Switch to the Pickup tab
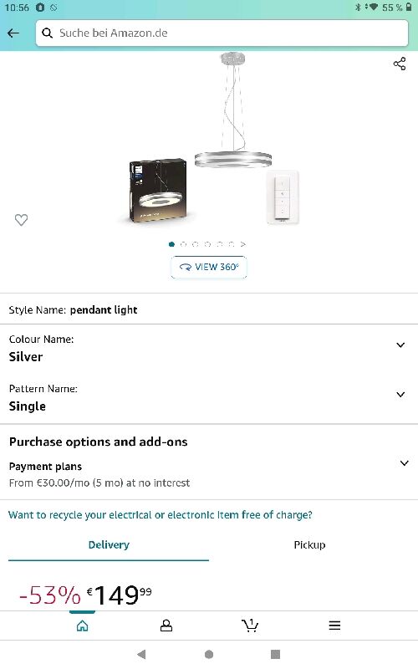Screen dimensions: 418x669 [x=309, y=545]
